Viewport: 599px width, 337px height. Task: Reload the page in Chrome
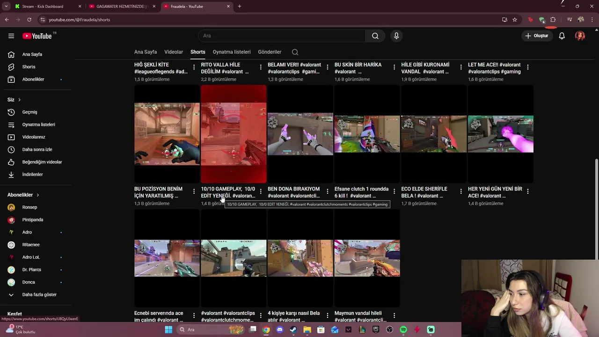pos(29,20)
